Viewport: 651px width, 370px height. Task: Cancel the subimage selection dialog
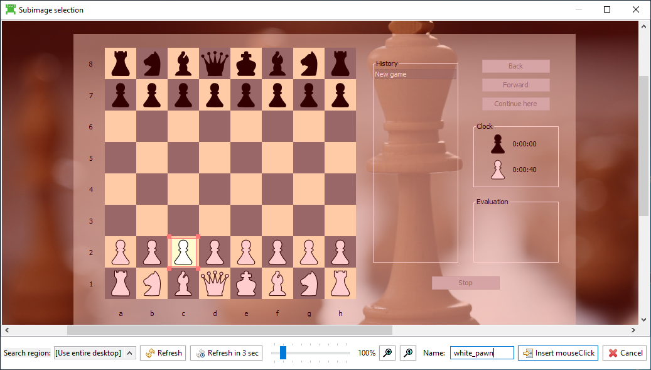(x=625, y=353)
